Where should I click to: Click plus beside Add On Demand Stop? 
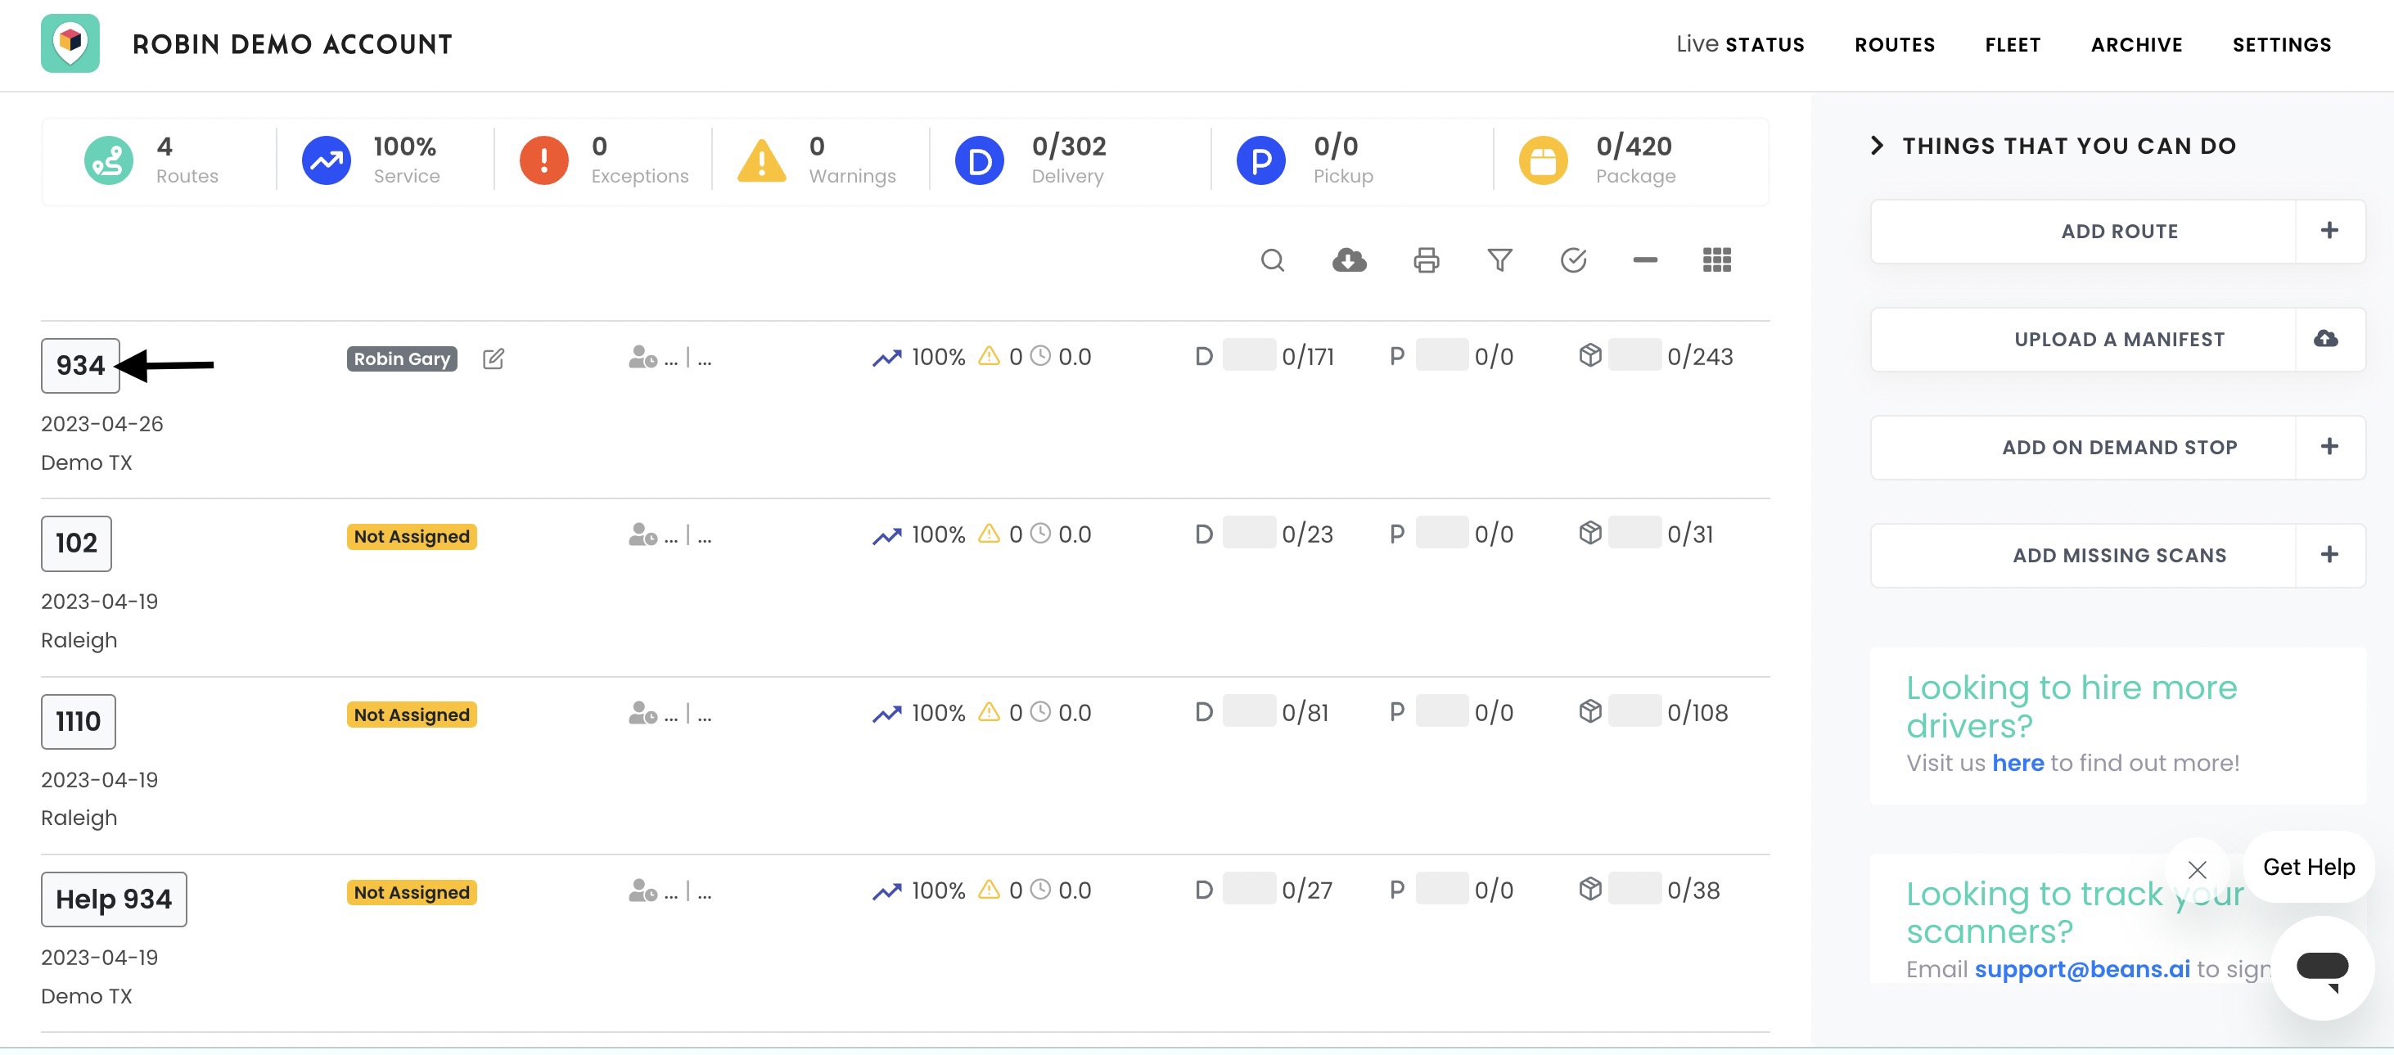coord(2329,447)
